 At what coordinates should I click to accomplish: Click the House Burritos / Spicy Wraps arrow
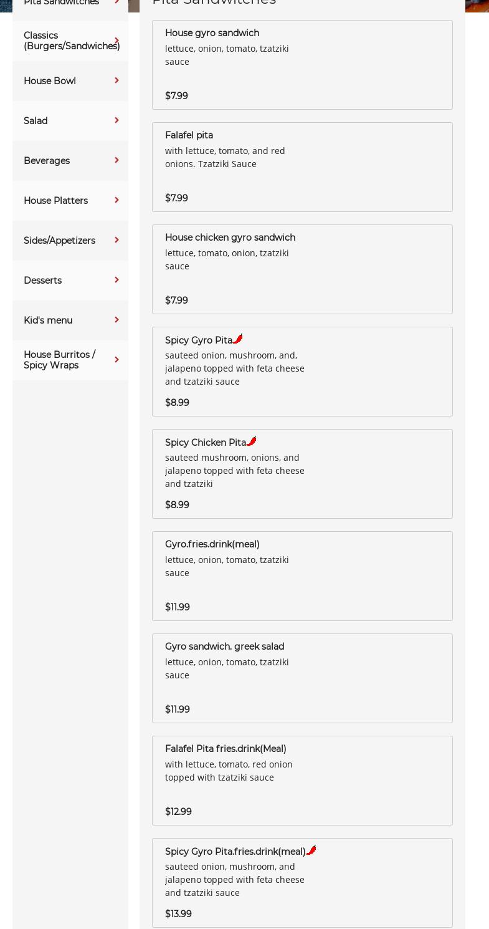[116, 360]
